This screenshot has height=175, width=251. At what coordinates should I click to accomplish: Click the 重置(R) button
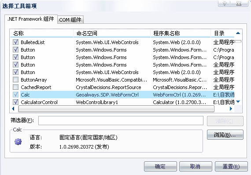click(x=231, y=167)
